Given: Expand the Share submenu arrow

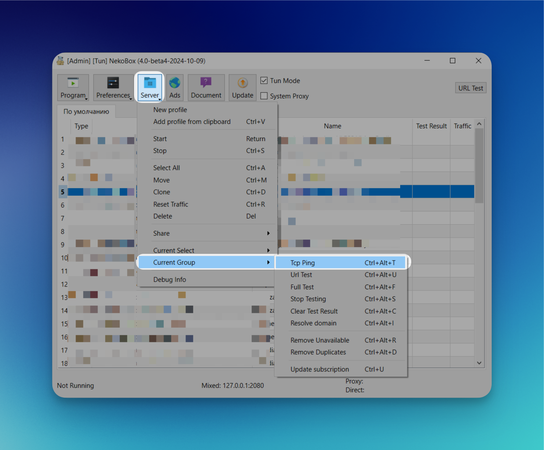Looking at the screenshot, I should [x=268, y=233].
